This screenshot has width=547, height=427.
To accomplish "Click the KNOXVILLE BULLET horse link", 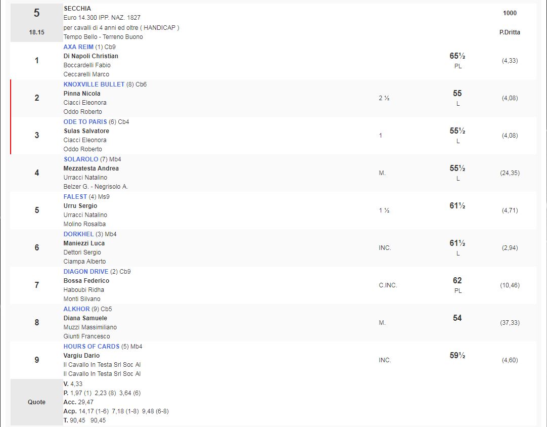I will [94, 84].
